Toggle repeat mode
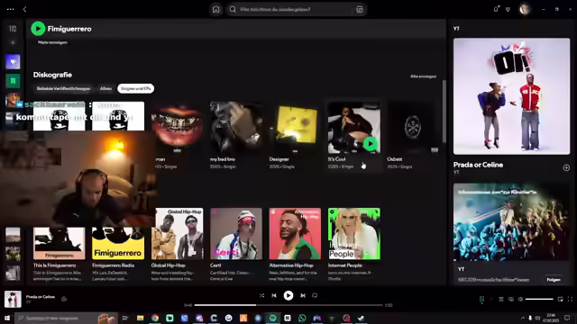This screenshot has width=577, height=324. (x=315, y=295)
